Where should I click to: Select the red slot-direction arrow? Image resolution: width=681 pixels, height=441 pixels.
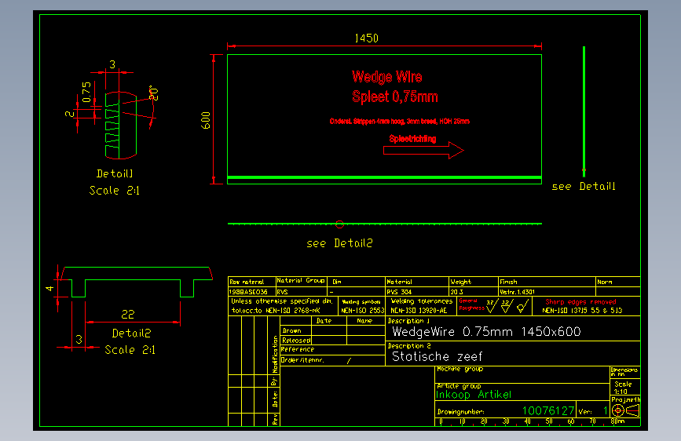coord(423,150)
